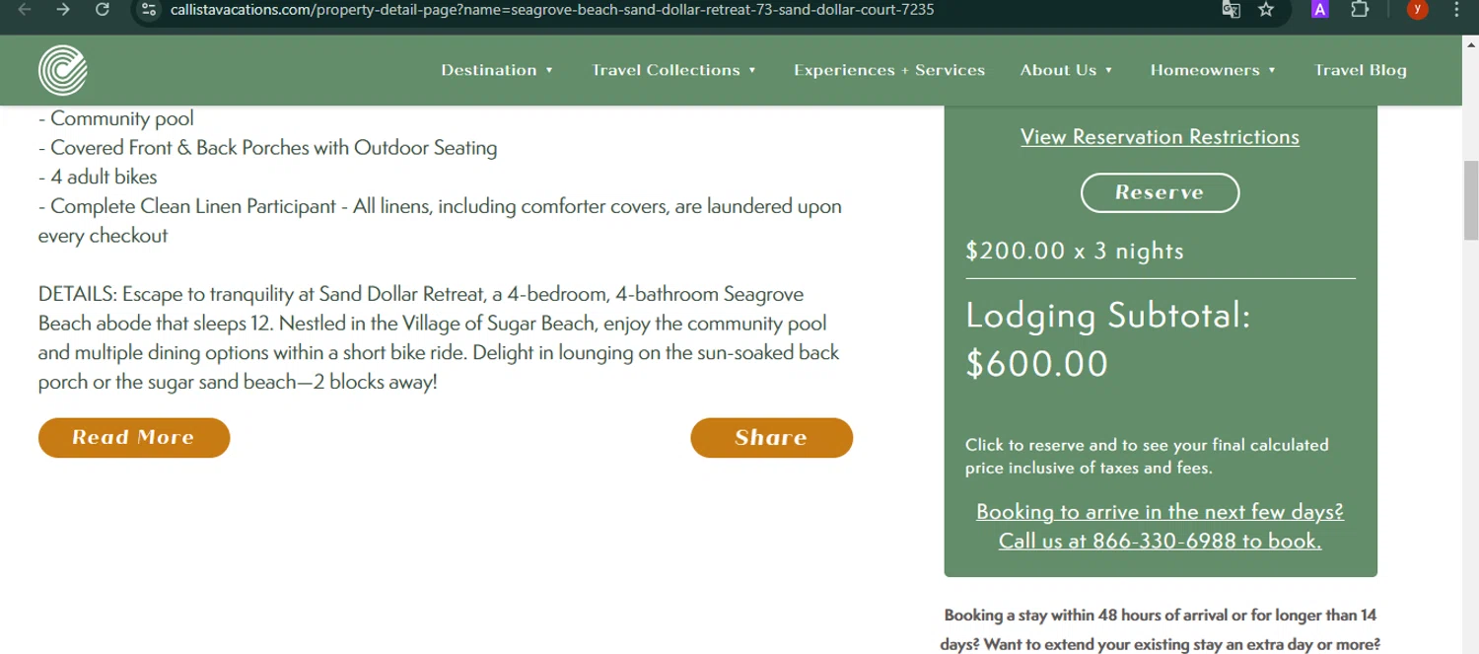The height and width of the screenshot is (654, 1479).
Task: Open the site information icon in address bar
Action: click(149, 10)
